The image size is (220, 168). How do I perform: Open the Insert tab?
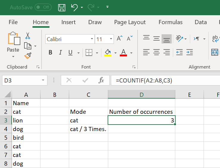[69, 22]
